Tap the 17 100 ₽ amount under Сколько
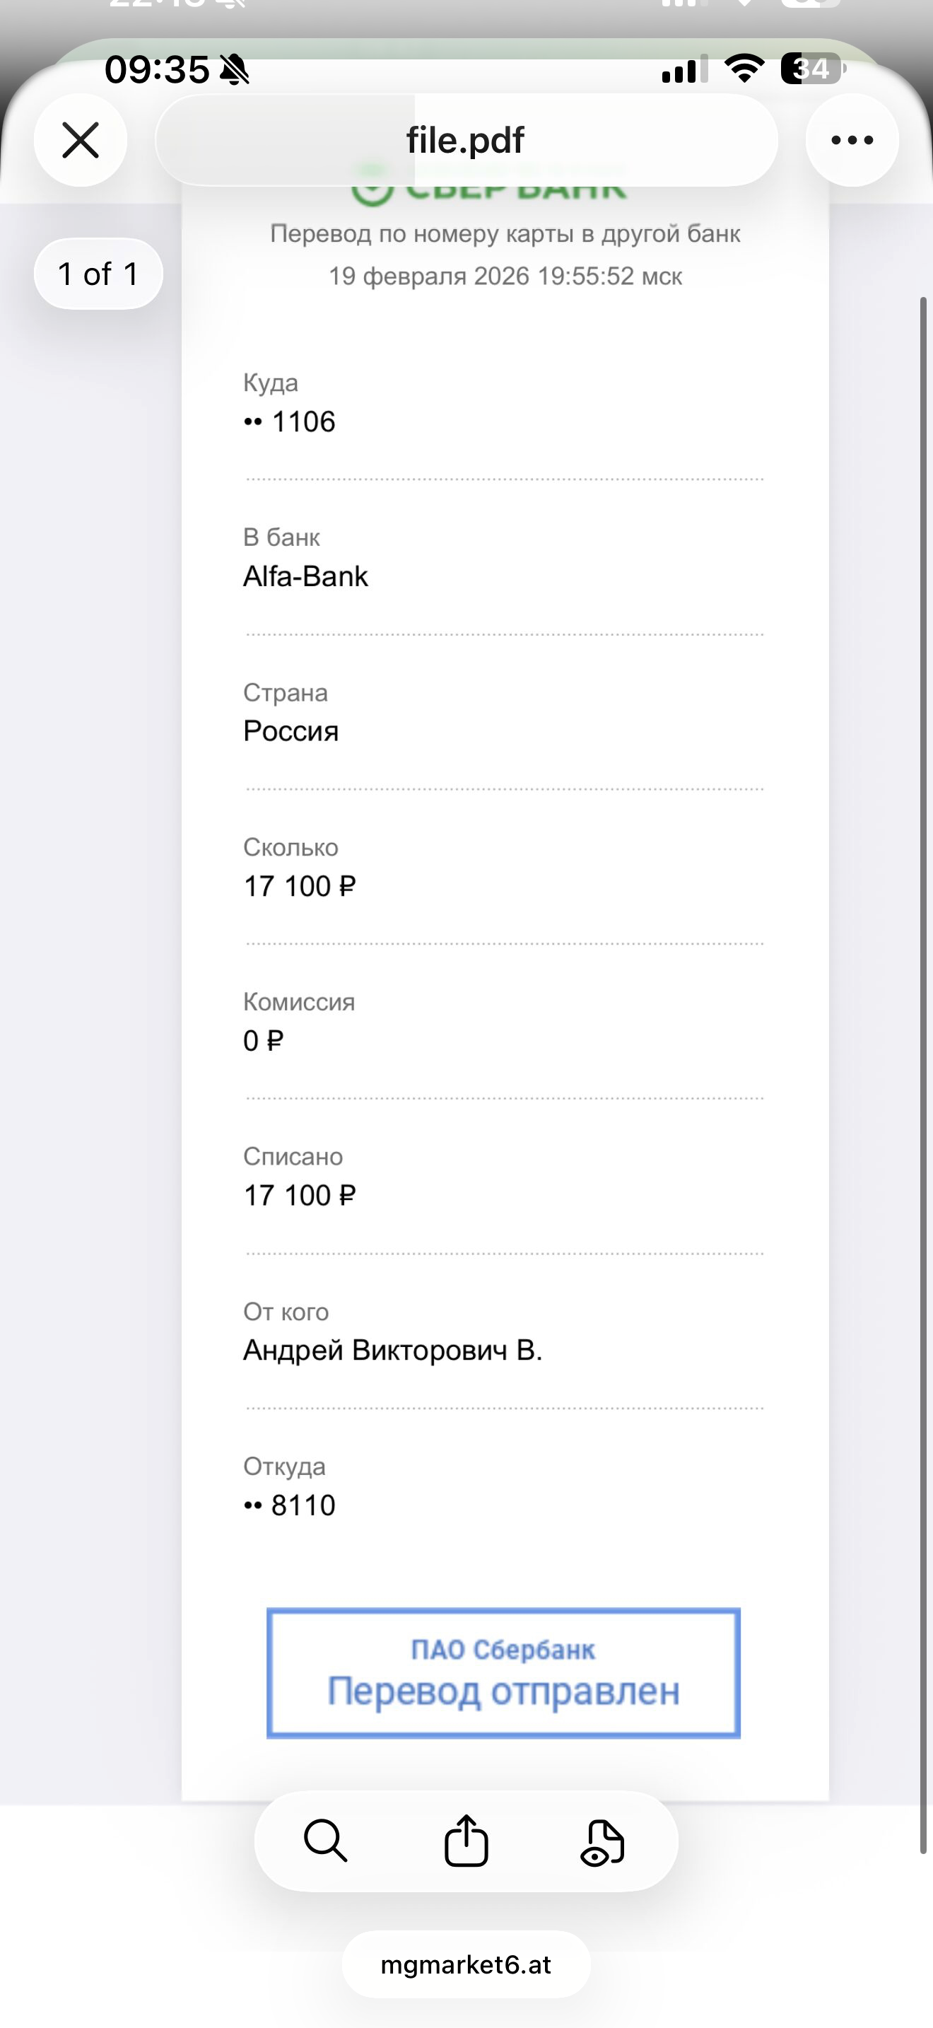 (x=300, y=887)
